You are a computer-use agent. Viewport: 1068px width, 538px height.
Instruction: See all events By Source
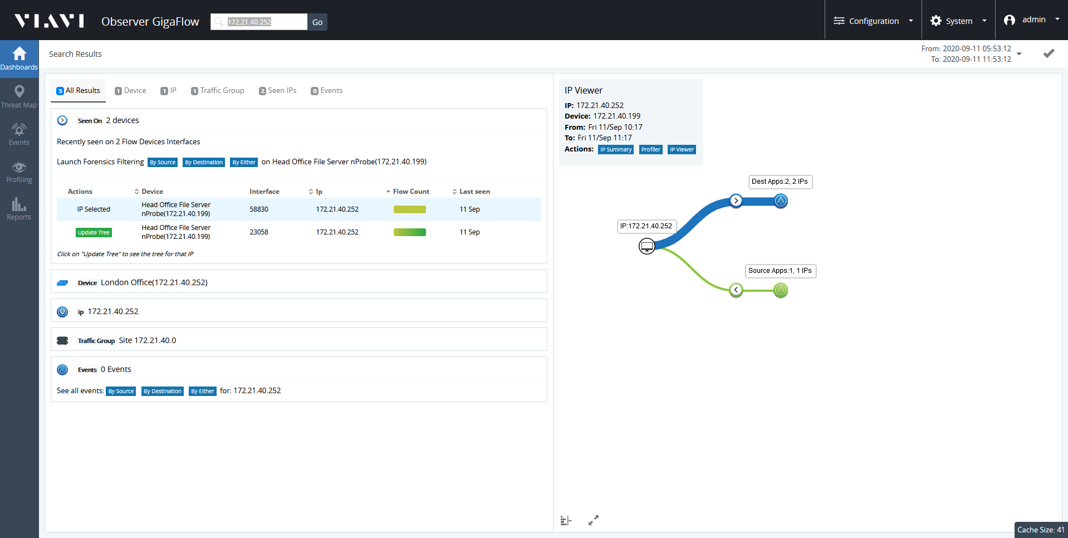[121, 392]
